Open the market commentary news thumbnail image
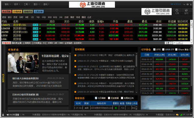This screenshot has height=118, width=194. [23, 63]
